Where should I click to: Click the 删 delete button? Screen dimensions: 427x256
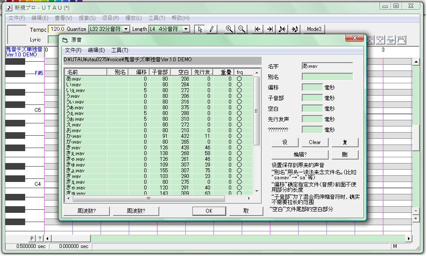coord(345,155)
